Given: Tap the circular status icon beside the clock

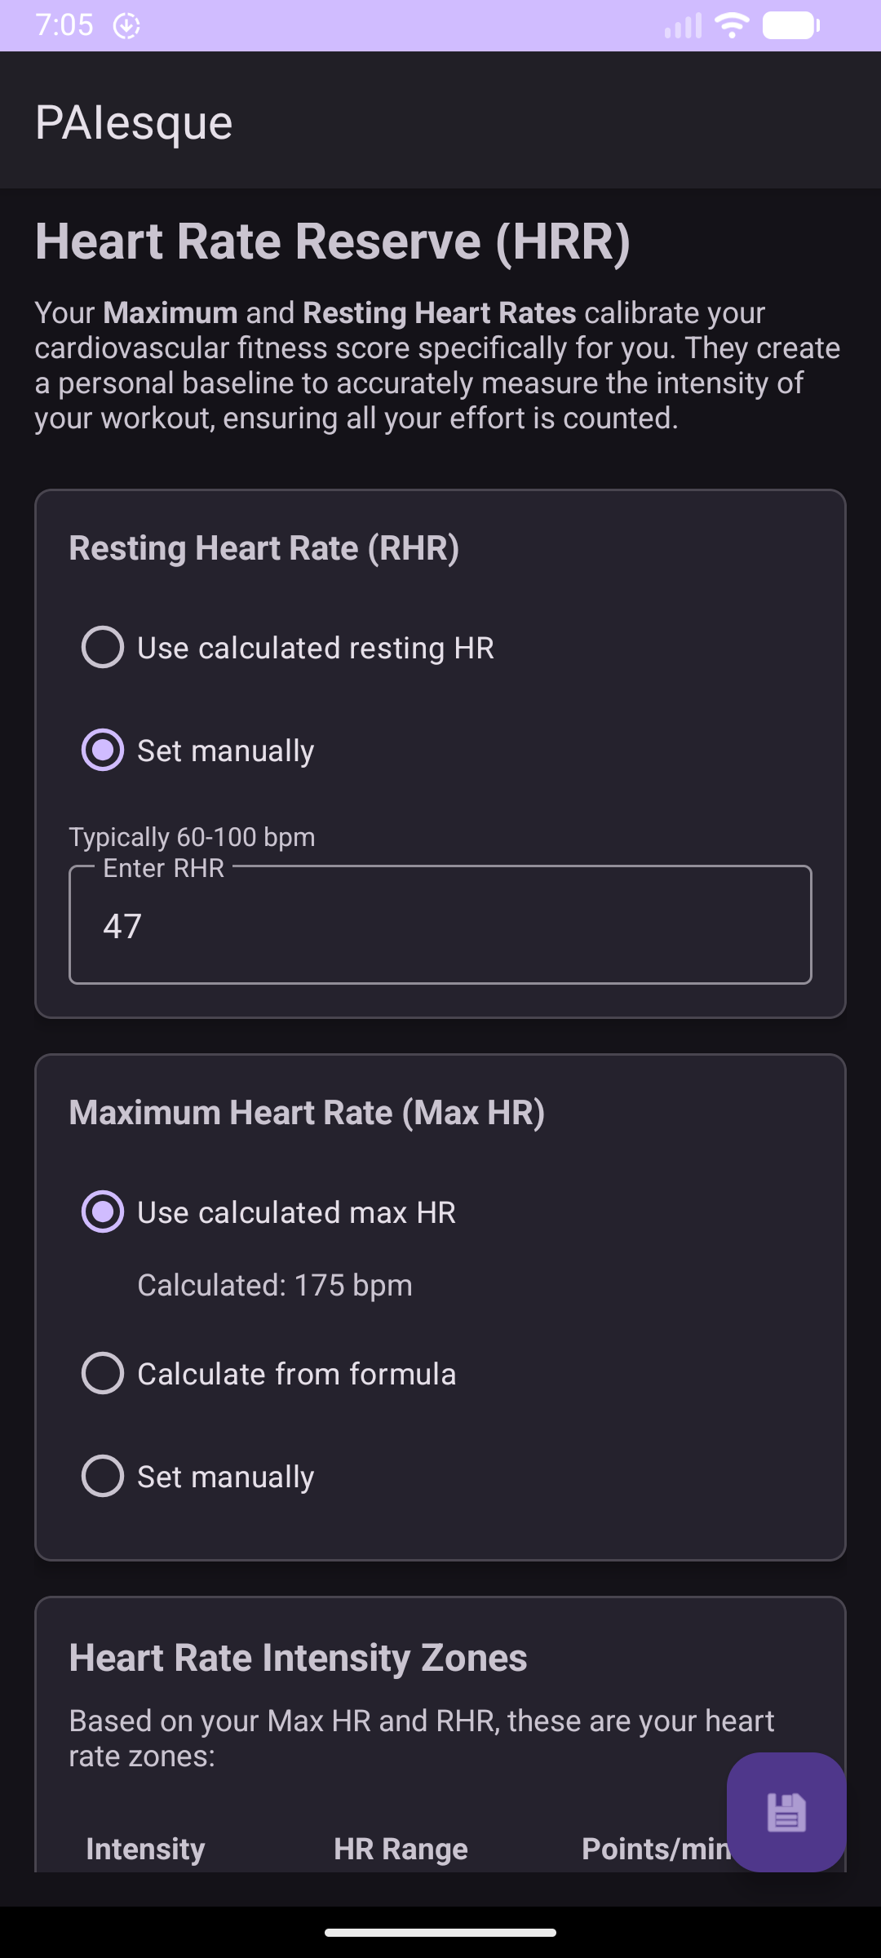Looking at the screenshot, I should [x=126, y=26].
